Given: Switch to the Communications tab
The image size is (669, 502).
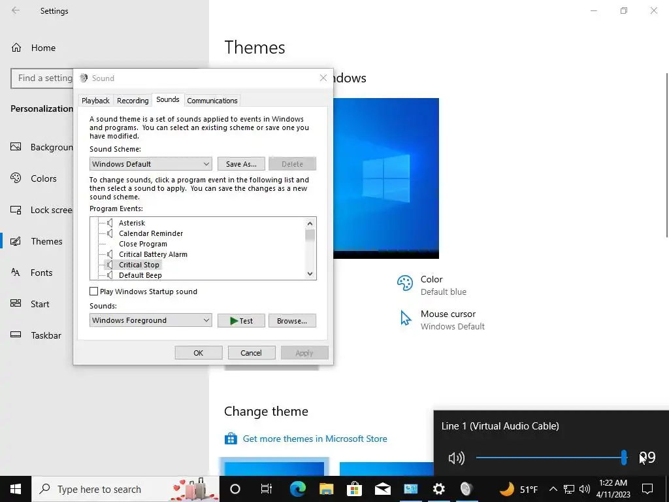Looking at the screenshot, I should coord(212,100).
